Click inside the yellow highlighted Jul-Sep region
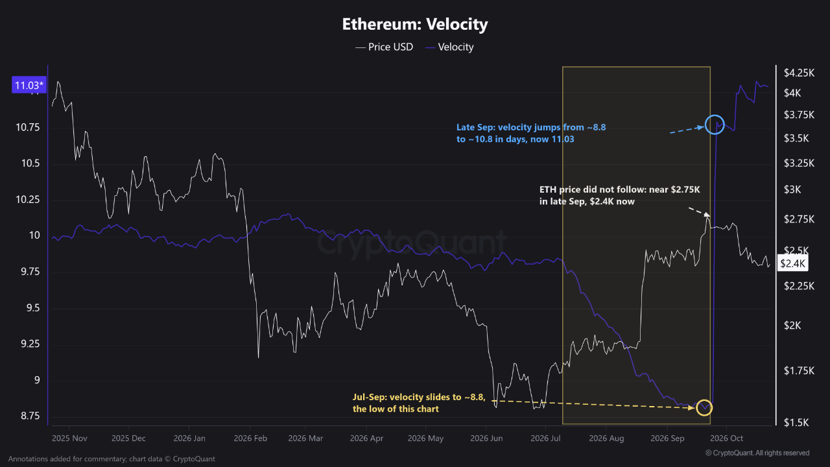 point(636,245)
